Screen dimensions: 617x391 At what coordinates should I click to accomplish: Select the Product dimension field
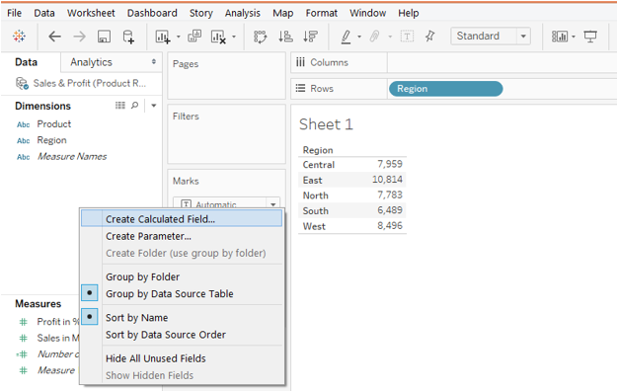54,124
